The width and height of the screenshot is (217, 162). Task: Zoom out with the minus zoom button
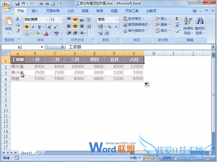[176, 158]
